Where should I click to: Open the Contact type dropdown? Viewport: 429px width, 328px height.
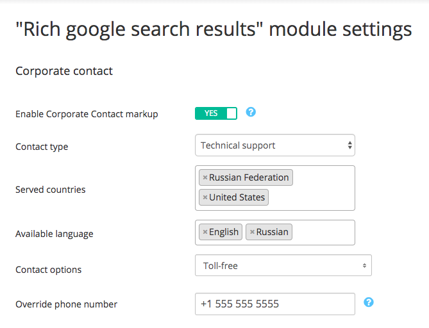pyautogui.click(x=274, y=145)
